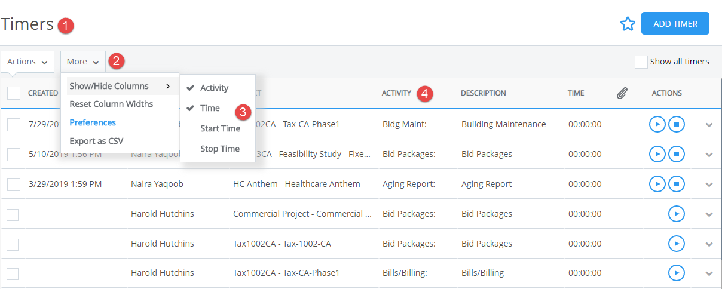The height and width of the screenshot is (289, 722).
Task: Play the Tax-1002-CA Bid Packages timer
Action: pyautogui.click(x=676, y=244)
